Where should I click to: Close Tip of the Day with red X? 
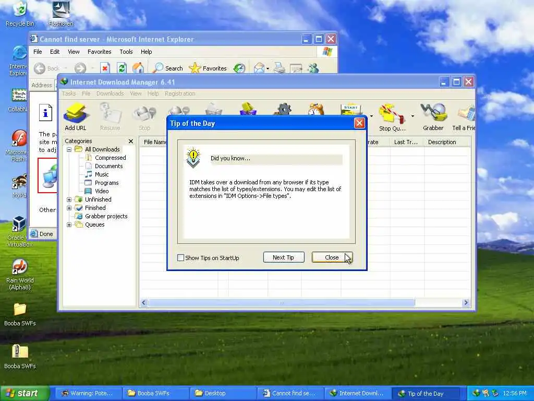pos(359,123)
